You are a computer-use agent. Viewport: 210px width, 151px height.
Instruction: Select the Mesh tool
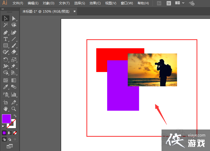[6, 80]
